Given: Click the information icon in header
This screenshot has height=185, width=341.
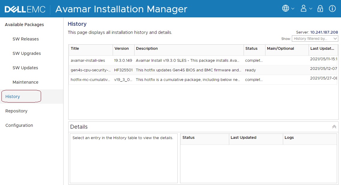Looking at the screenshot, I should click(332, 9).
